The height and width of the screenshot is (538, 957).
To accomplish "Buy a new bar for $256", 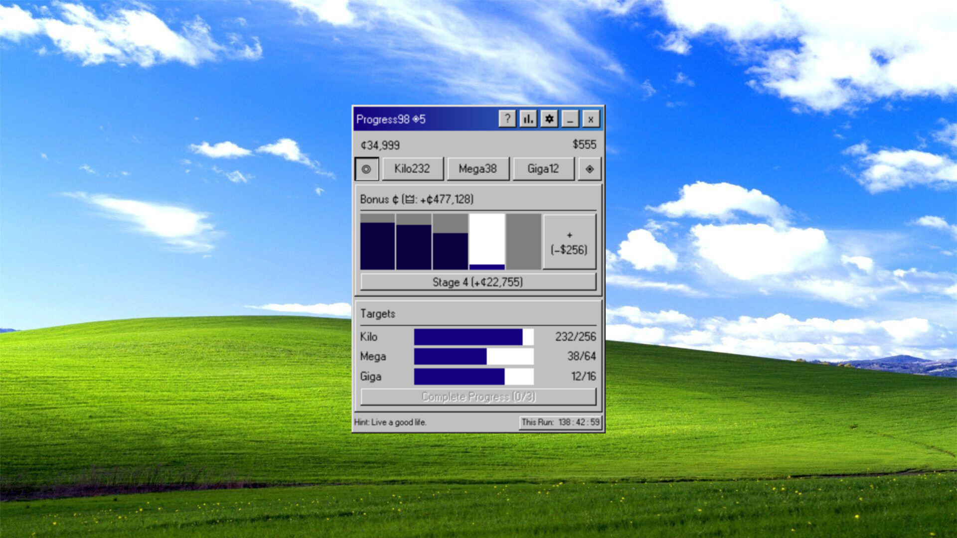I will pyautogui.click(x=569, y=242).
